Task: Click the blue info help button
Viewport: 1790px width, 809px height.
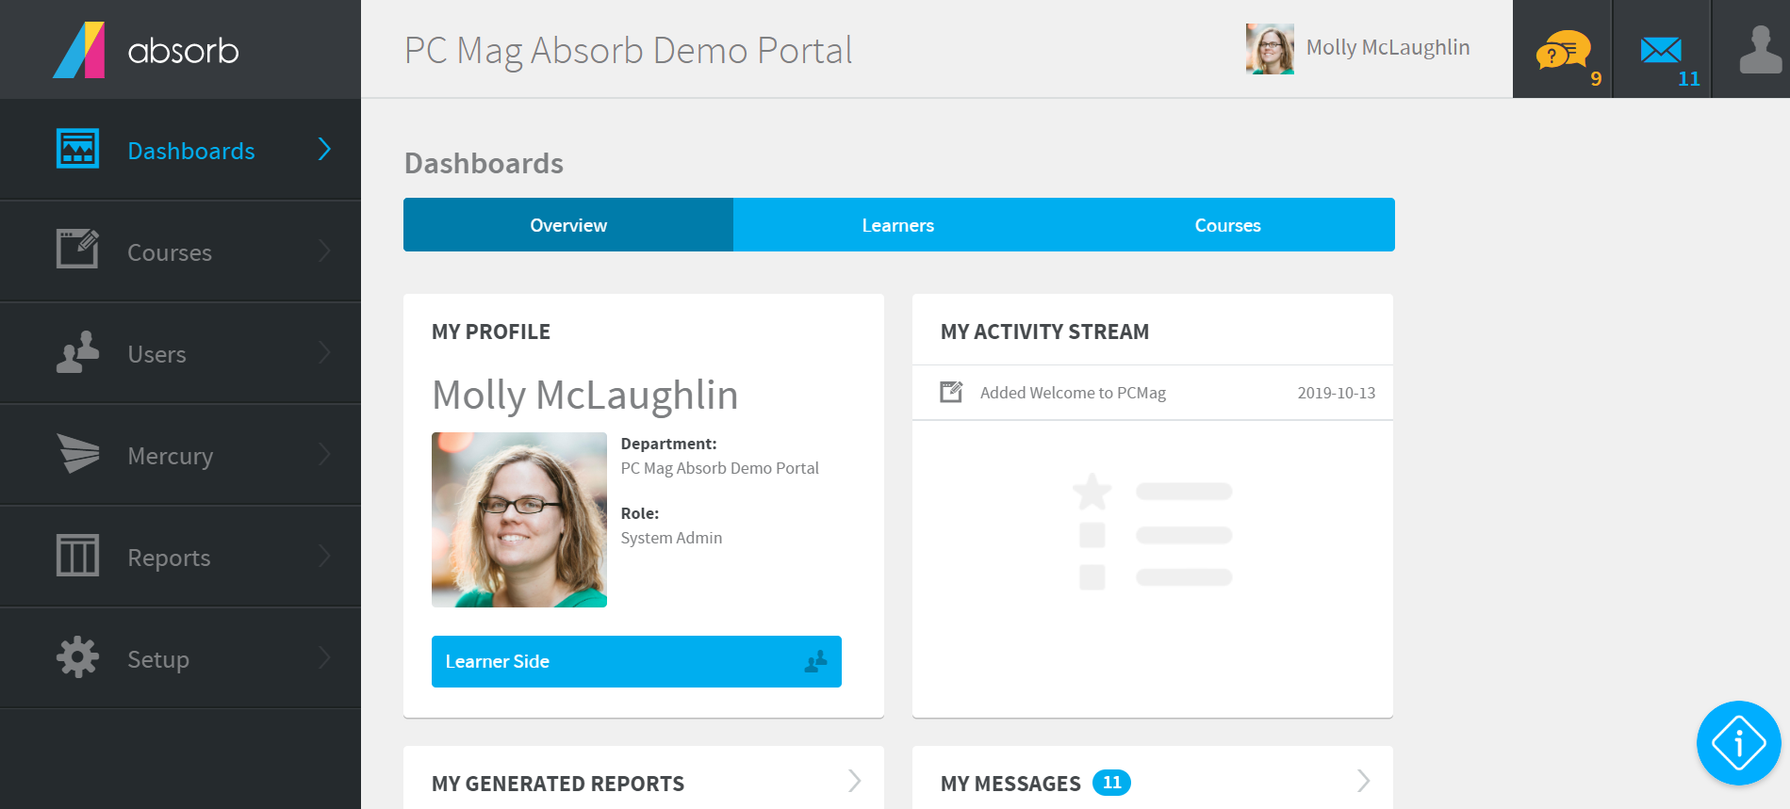Action: point(1739,743)
